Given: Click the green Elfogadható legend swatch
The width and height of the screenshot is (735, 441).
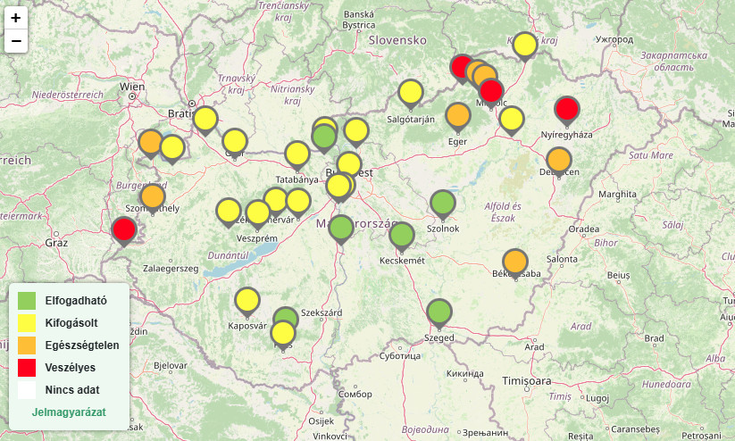Looking at the screenshot, I should click(28, 301).
